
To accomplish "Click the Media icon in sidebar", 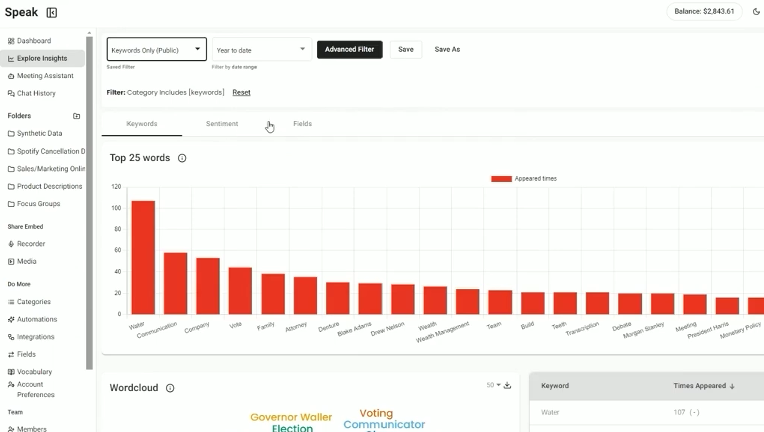I will pyautogui.click(x=11, y=261).
